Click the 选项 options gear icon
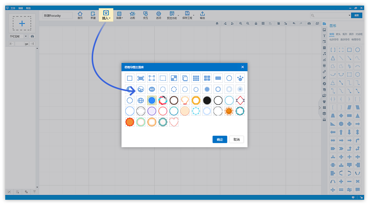Image resolution: width=369 pixels, height=205 pixels. point(158,15)
